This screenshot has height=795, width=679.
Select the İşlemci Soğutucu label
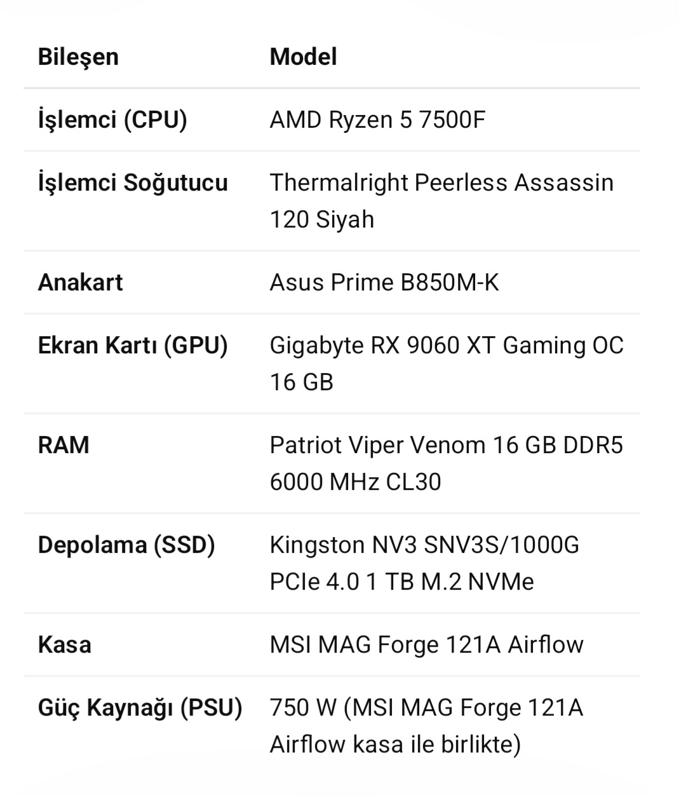(133, 182)
